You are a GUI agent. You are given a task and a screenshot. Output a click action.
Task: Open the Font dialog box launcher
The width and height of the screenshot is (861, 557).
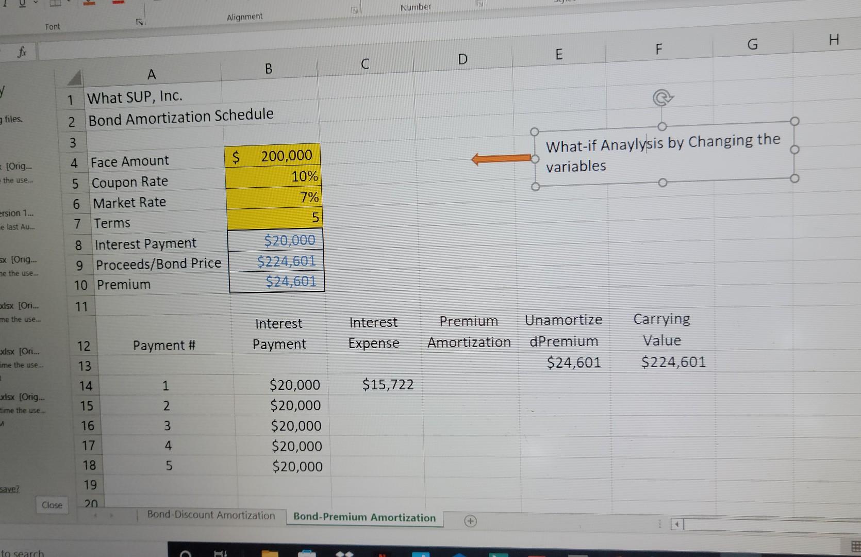(x=140, y=22)
